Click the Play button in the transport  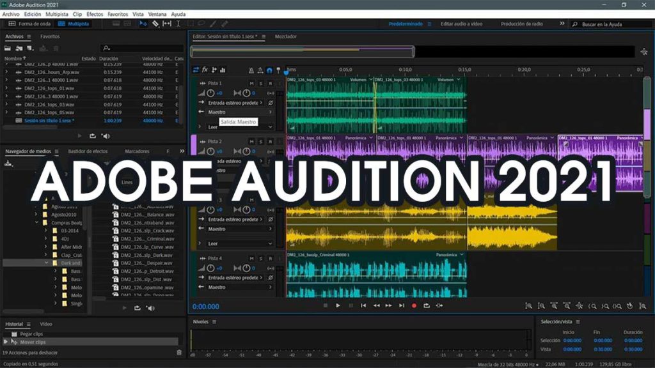click(x=338, y=306)
